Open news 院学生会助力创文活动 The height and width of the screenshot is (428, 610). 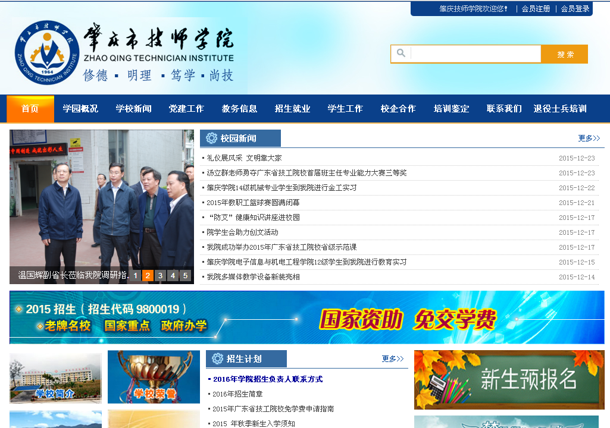click(x=242, y=232)
